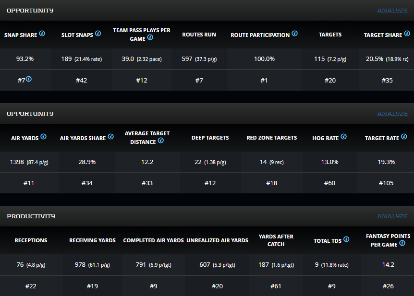
Task: Click the Fantasy Points Per Game info icon
Action: (402, 244)
